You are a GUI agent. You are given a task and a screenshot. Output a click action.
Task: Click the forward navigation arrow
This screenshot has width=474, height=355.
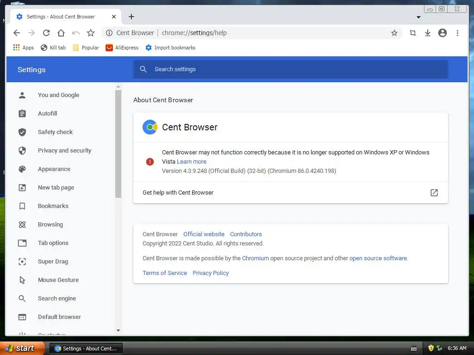(31, 33)
